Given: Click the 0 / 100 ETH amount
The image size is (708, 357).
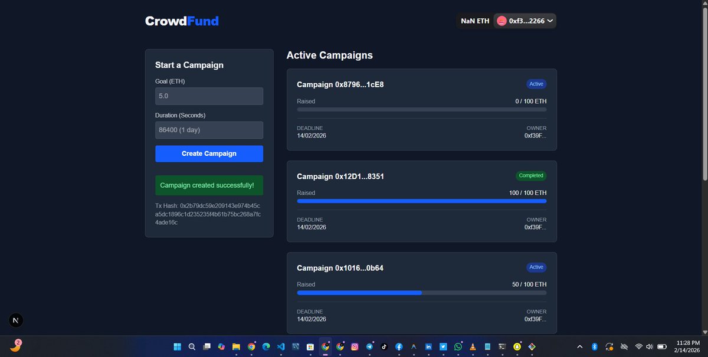Looking at the screenshot, I should (x=531, y=101).
